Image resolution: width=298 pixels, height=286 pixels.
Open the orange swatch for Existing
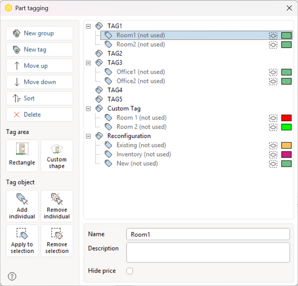pyautogui.click(x=286, y=145)
